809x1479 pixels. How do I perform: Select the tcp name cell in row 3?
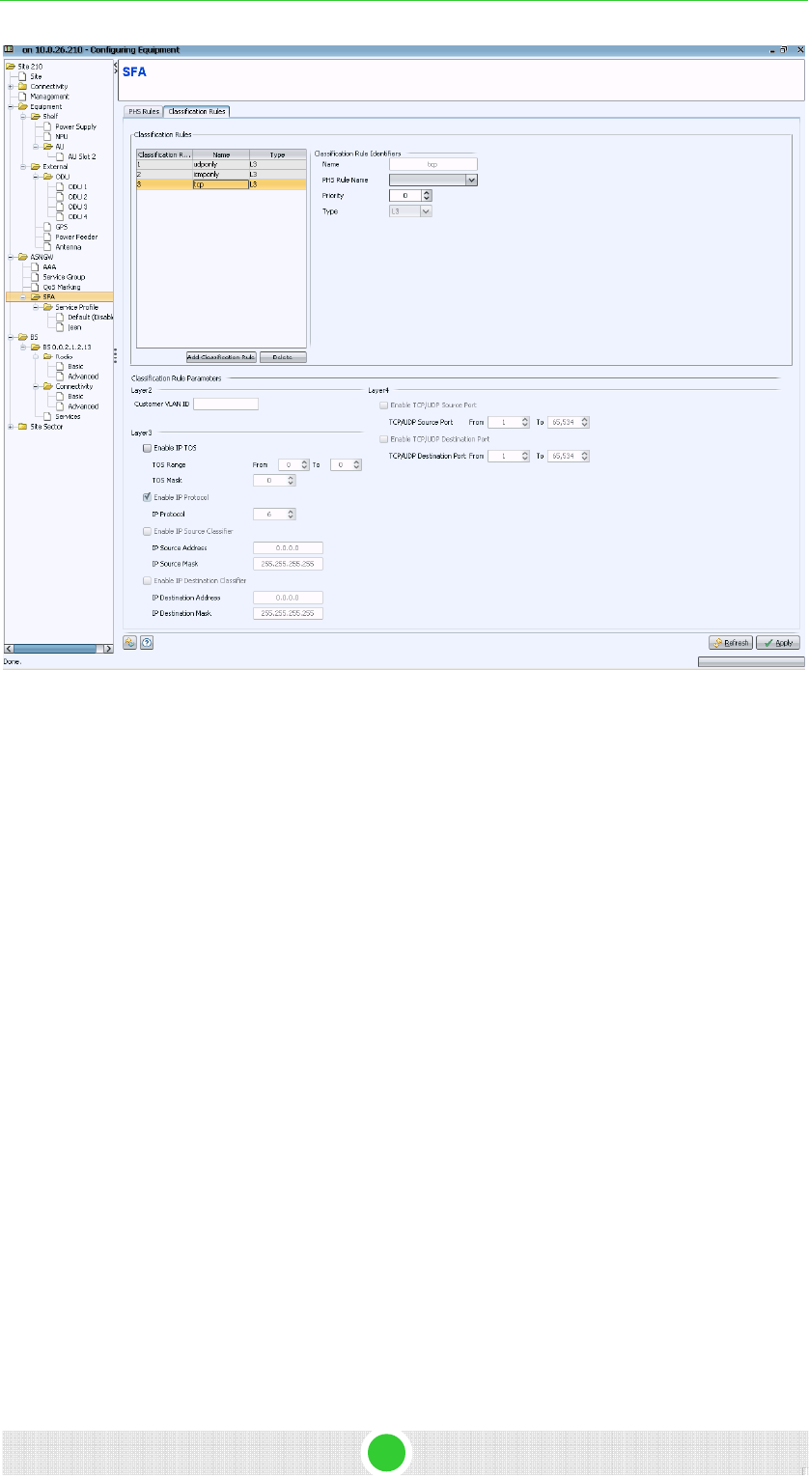[x=221, y=183]
